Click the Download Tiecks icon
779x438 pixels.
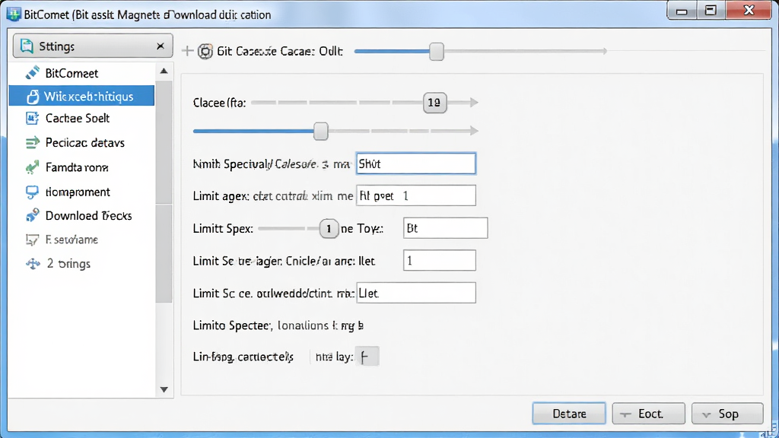(32, 215)
